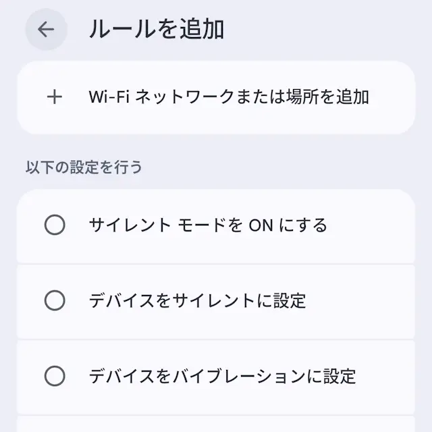Click the "サイレント モードを ON にする" label
Image resolution: width=432 pixels, height=432 pixels.
point(208,225)
